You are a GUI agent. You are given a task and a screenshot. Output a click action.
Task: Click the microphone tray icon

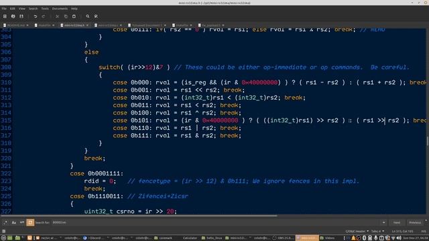coord(375,238)
